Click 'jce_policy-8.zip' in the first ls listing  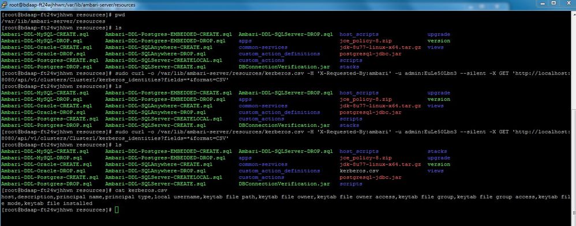click(365, 41)
